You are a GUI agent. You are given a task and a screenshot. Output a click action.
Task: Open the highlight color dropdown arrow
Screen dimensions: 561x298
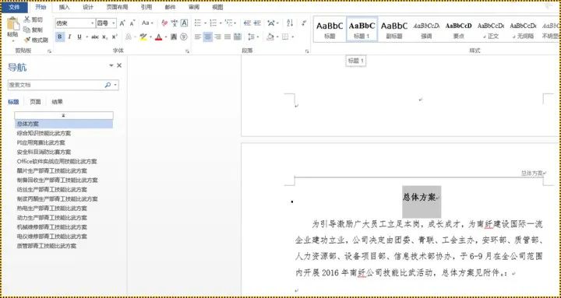pyautogui.click(x=150, y=37)
